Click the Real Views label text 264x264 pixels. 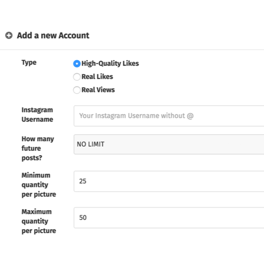[x=98, y=90]
